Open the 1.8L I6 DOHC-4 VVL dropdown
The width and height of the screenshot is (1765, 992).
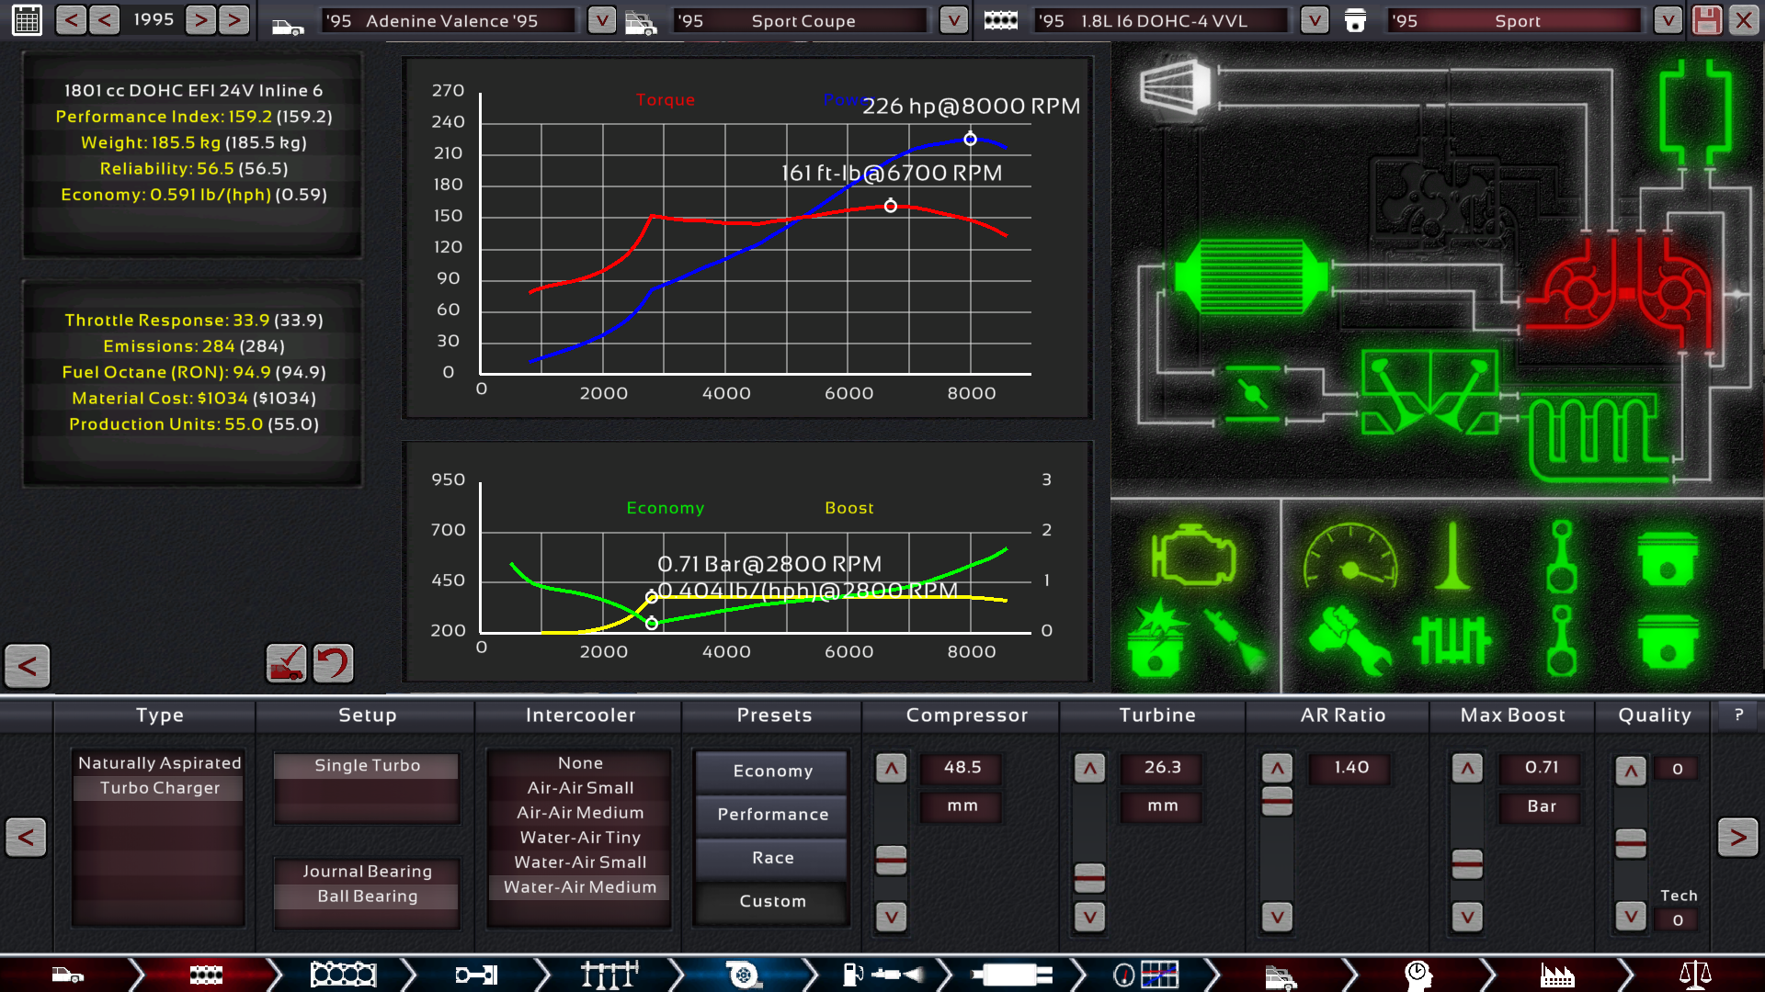pos(1315,20)
